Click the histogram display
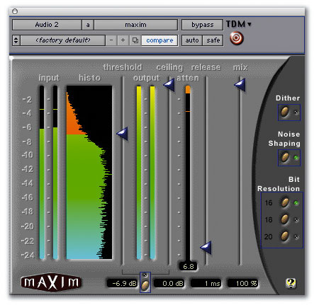This screenshot has height=305, width=314. [89, 172]
